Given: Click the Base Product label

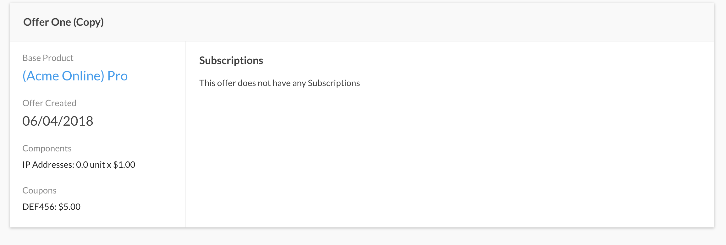Looking at the screenshot, I should pyautogui.click(x=48, y=58).
